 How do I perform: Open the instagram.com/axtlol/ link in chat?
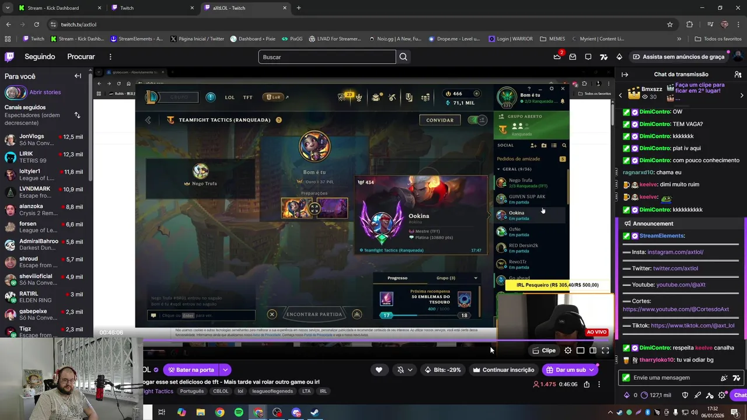pyautogui.click(x=675, y=252)
